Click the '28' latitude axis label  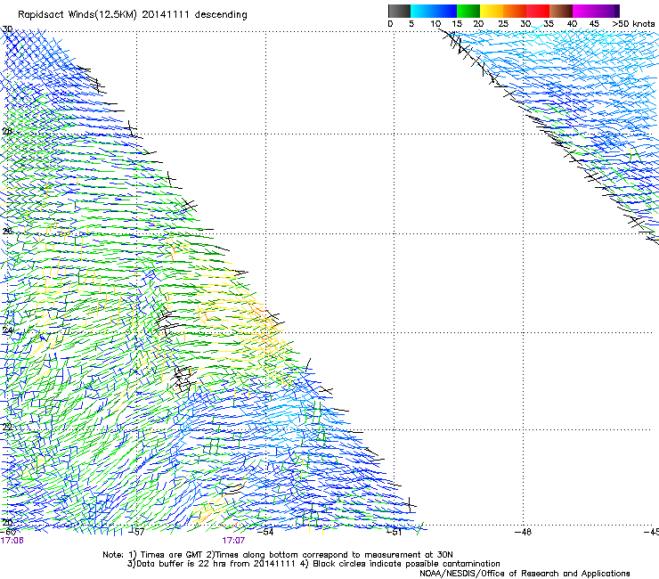tap(7, 131)
